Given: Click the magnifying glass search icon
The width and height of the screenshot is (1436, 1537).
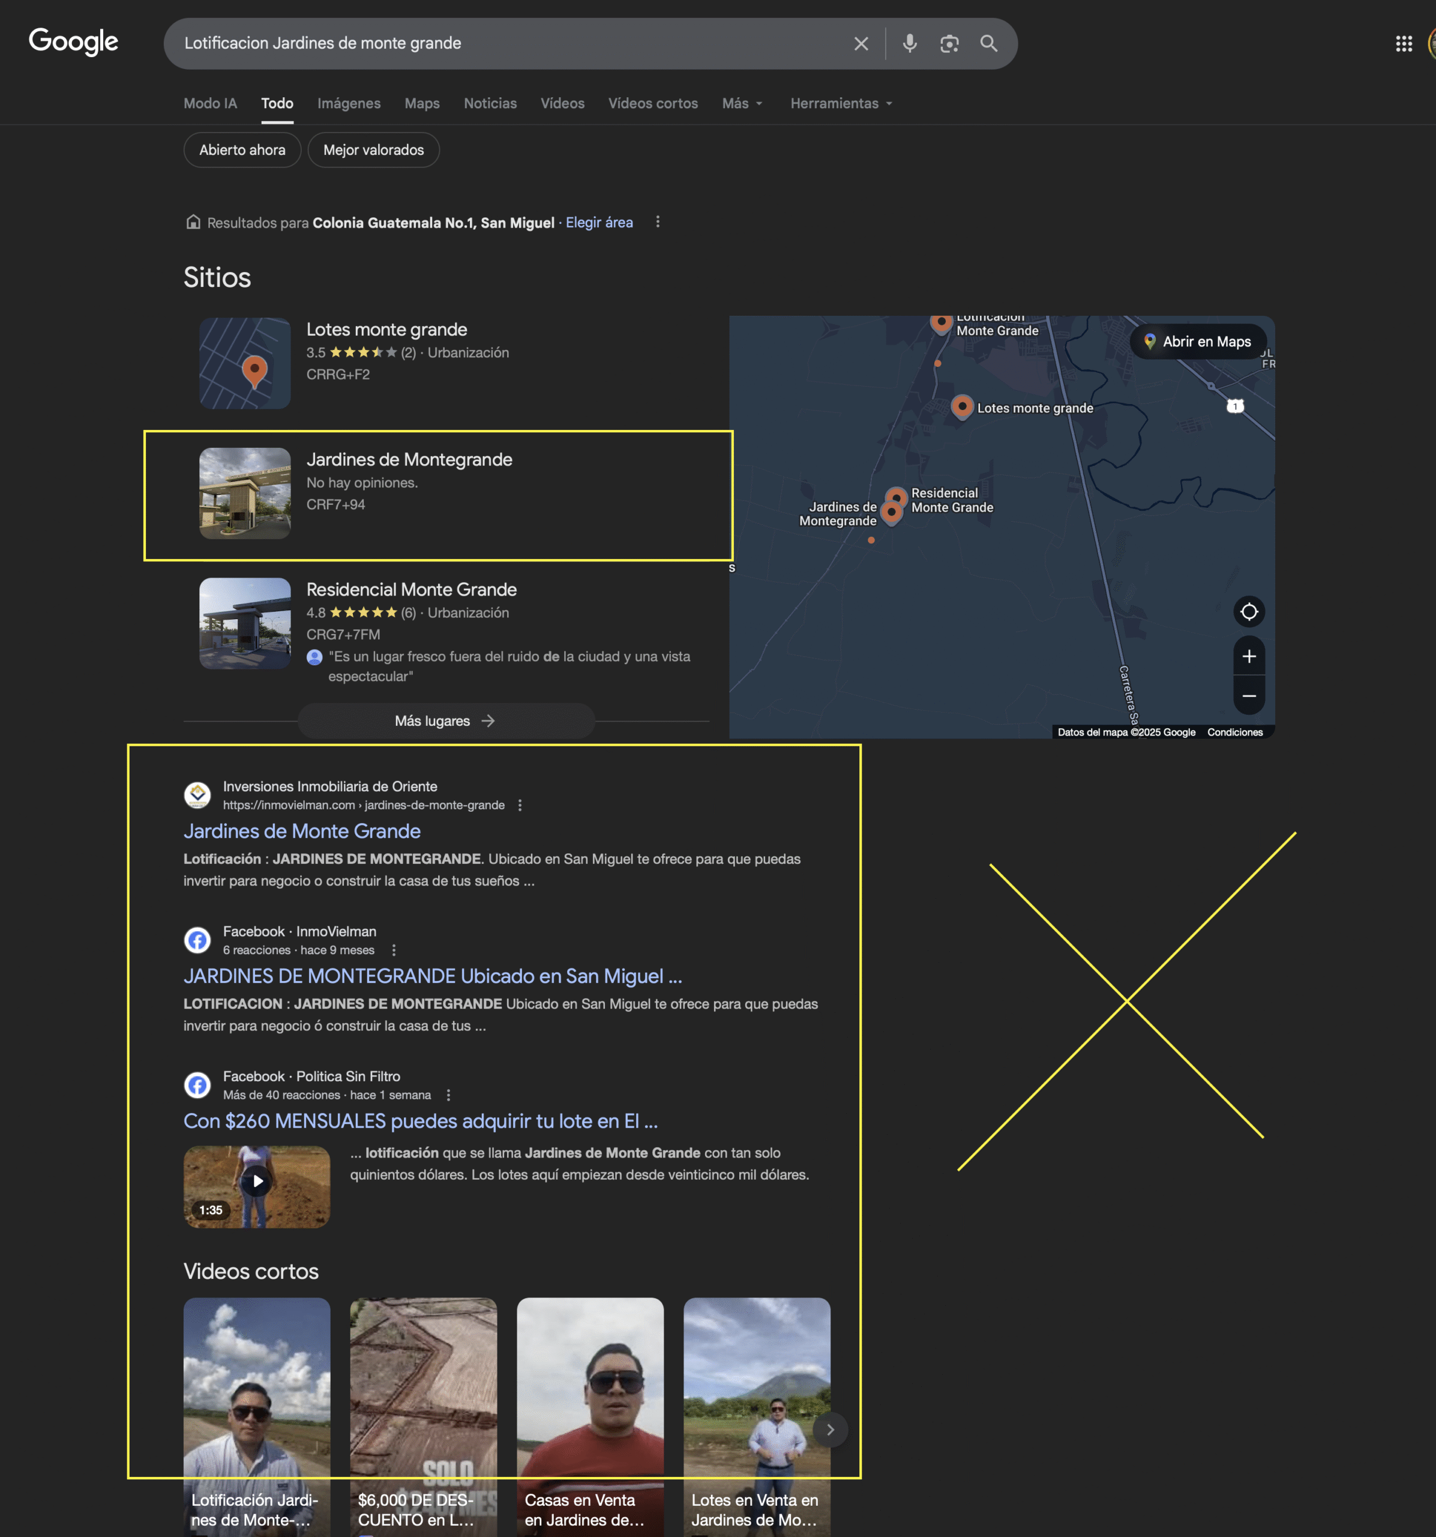Looking at the screenshot, I should pos(988,44).
